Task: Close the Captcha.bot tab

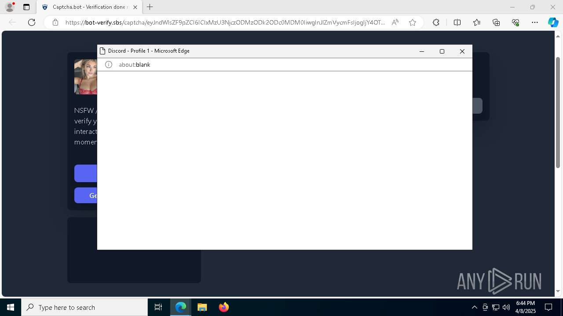Action: coord(135,7)
